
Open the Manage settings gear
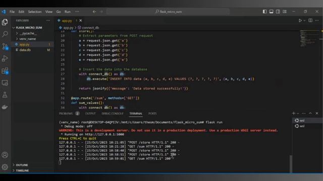[5, 167]
